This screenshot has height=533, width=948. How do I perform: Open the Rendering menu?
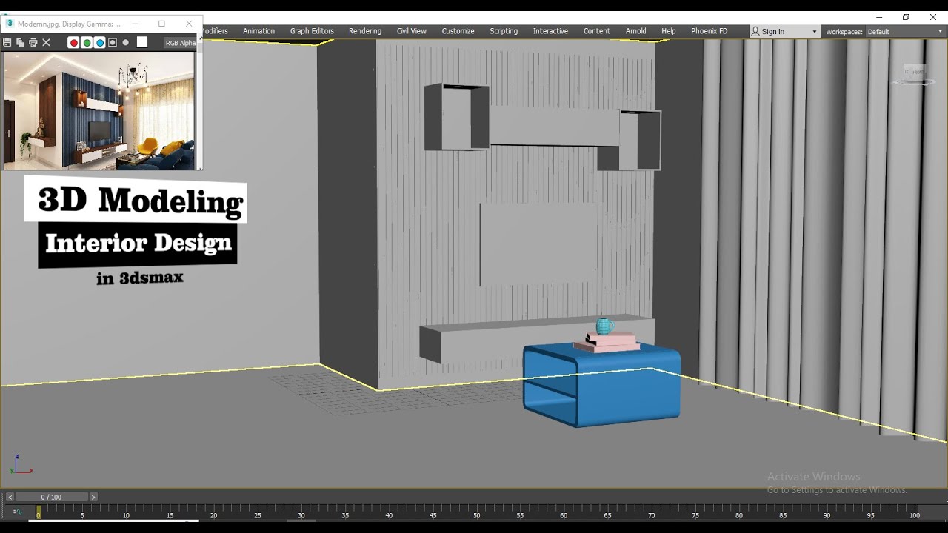[x=365, y=31]
